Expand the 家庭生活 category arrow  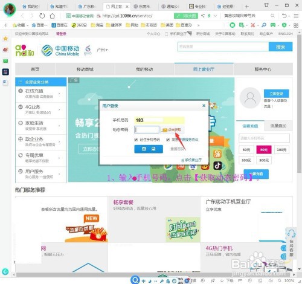coord(59,126)
